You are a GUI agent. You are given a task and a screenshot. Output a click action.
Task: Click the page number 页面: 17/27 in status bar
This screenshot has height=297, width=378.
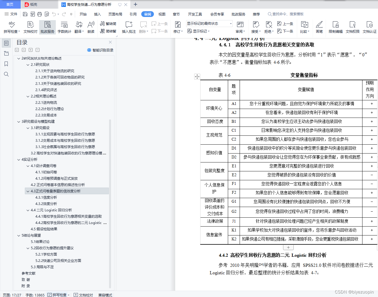pyautogui.click(x=12, y=295)
